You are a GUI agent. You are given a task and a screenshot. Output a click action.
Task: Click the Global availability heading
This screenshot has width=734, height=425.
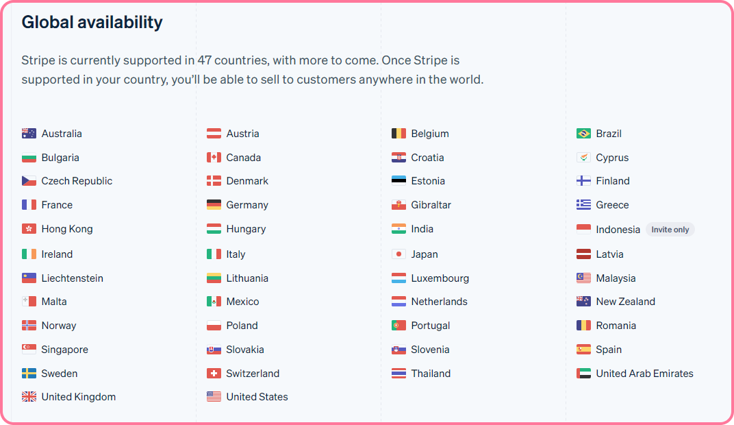[92, 22]
